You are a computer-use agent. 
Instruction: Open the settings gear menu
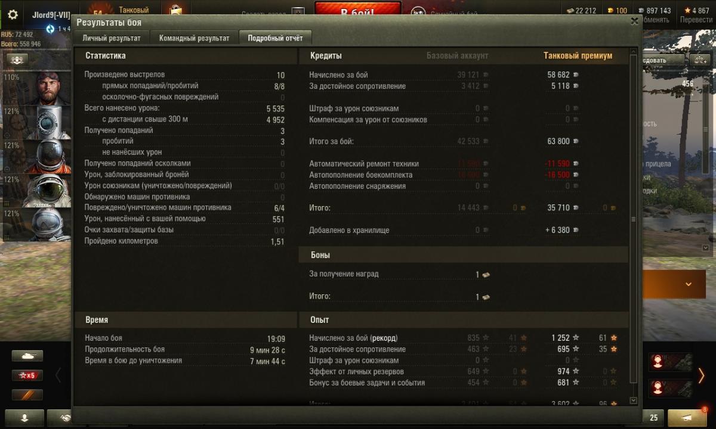click(x=13, y=15)
